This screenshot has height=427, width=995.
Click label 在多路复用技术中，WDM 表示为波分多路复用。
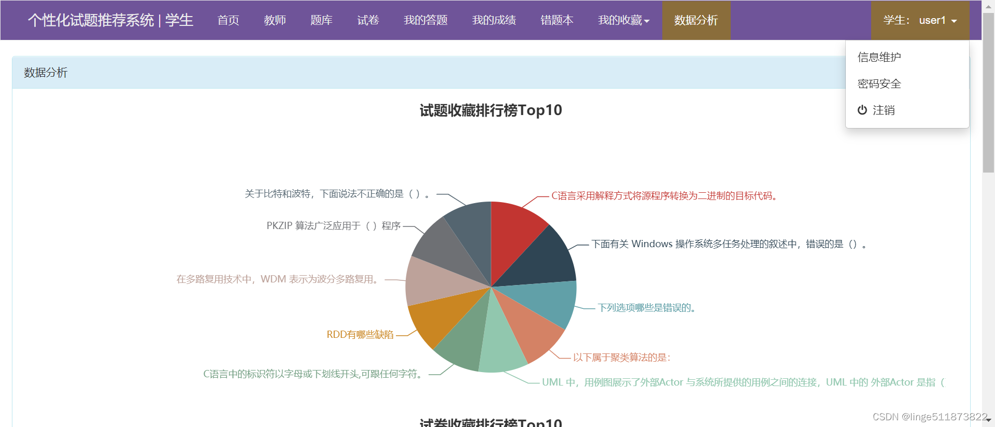(x=279, y=279)
